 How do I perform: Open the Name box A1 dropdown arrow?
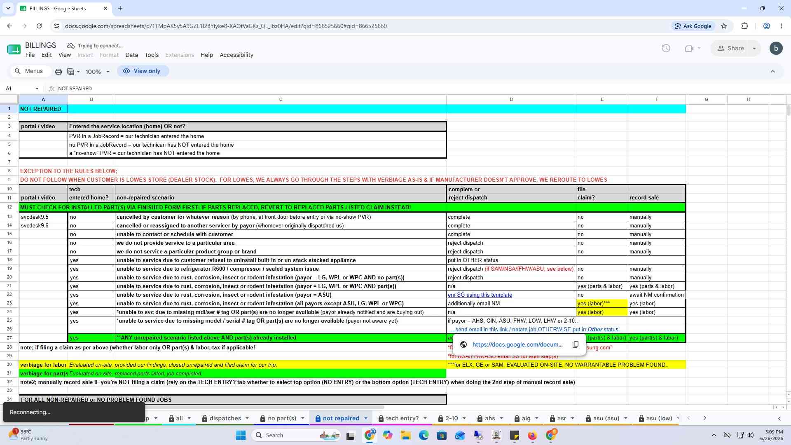tap(37, 89)
